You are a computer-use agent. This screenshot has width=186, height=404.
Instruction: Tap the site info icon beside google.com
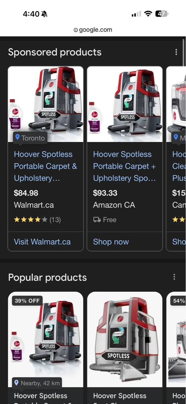click(x=76, y=30)
